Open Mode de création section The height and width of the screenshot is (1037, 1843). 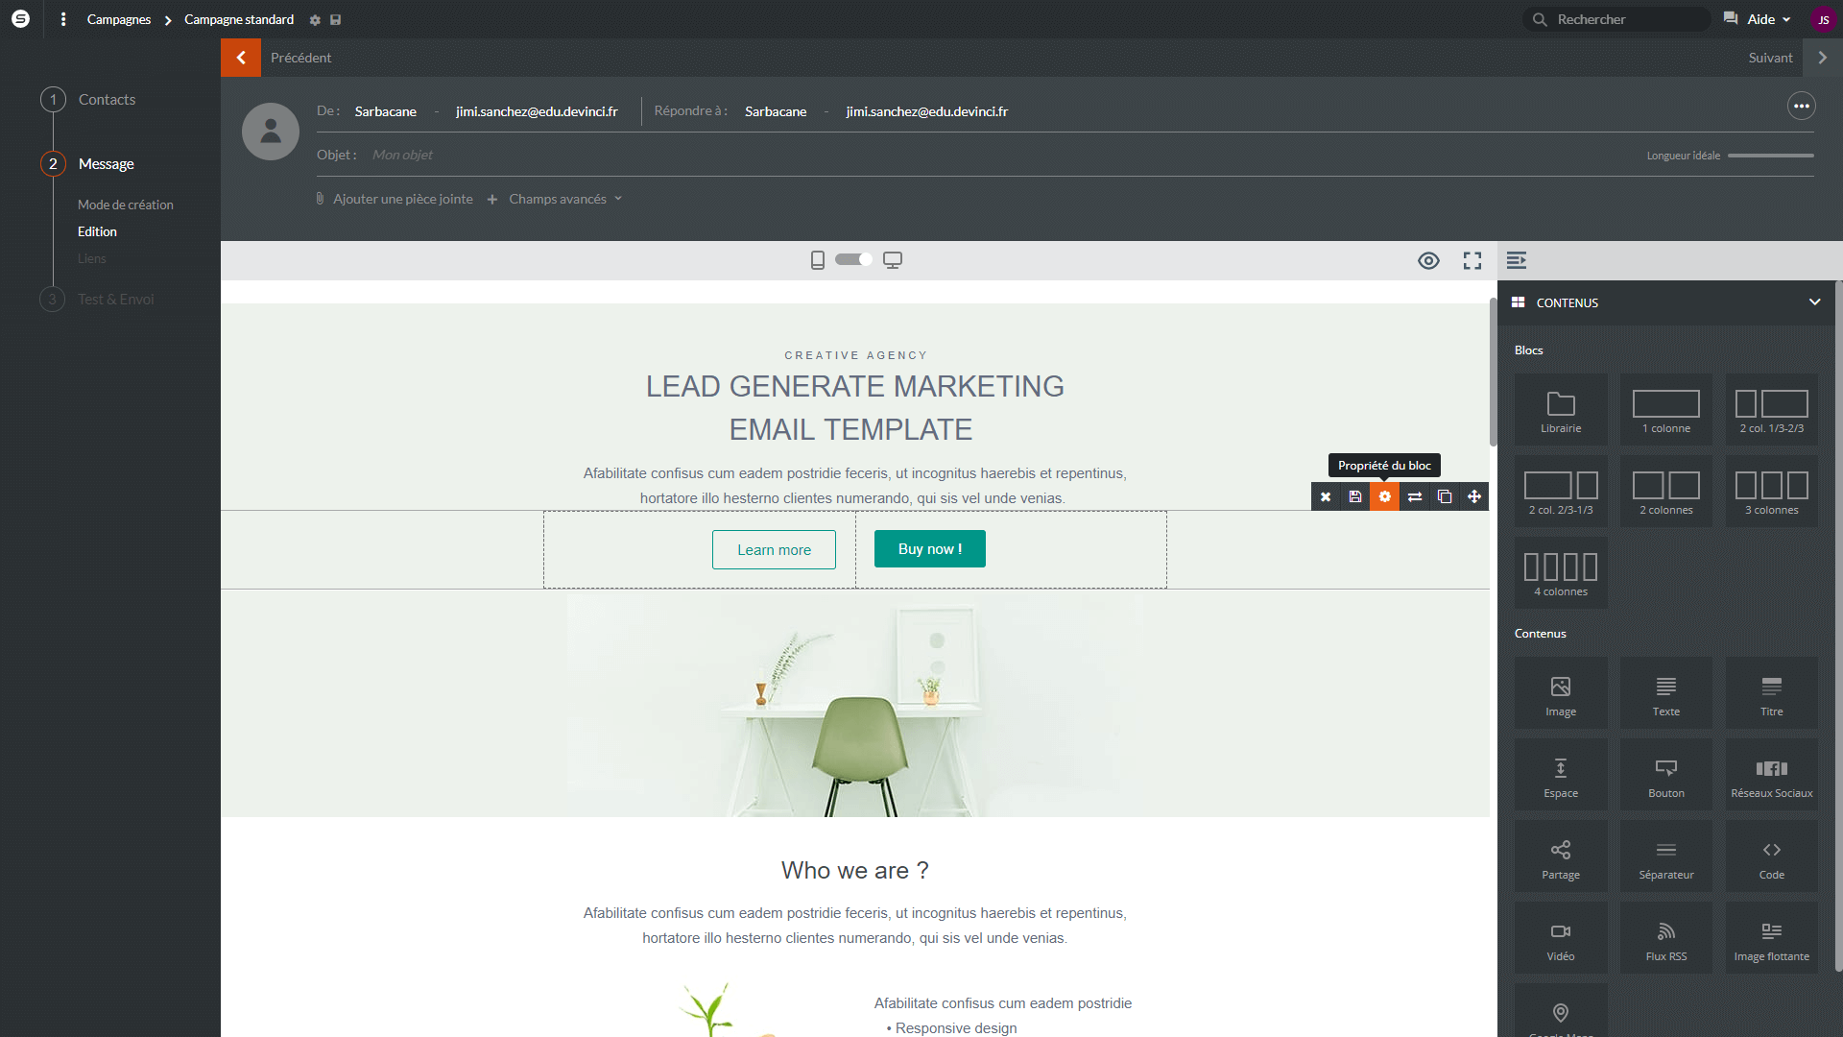(126, 205)
